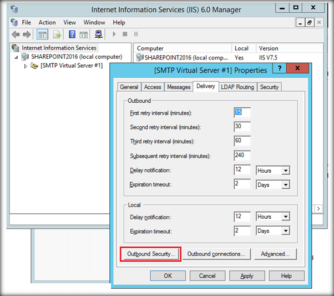The image size is (334, 296).
Task: Click the dialog Help button
Action: point(286,276)
